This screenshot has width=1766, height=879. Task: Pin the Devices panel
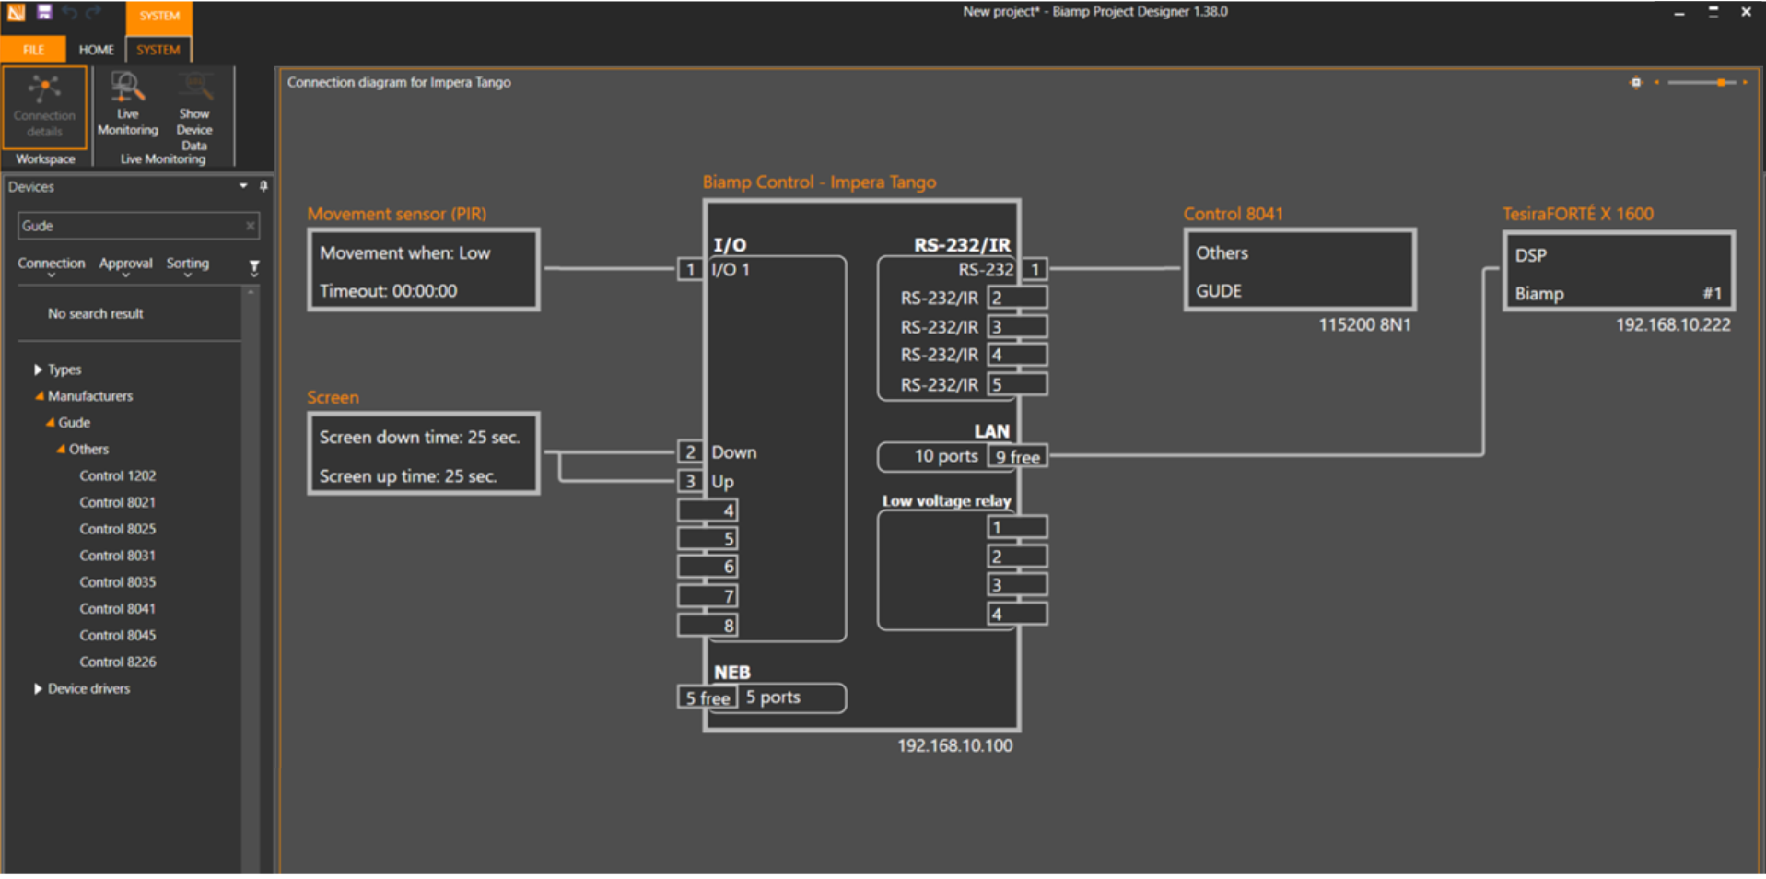click(263, 186)
